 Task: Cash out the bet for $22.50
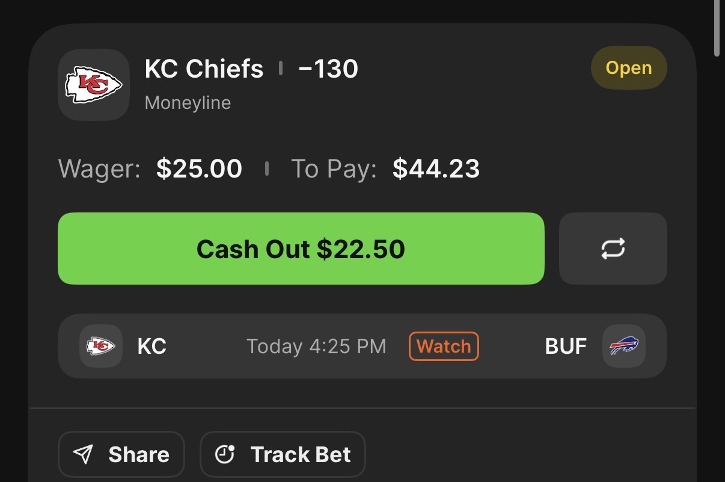point(301,249)
